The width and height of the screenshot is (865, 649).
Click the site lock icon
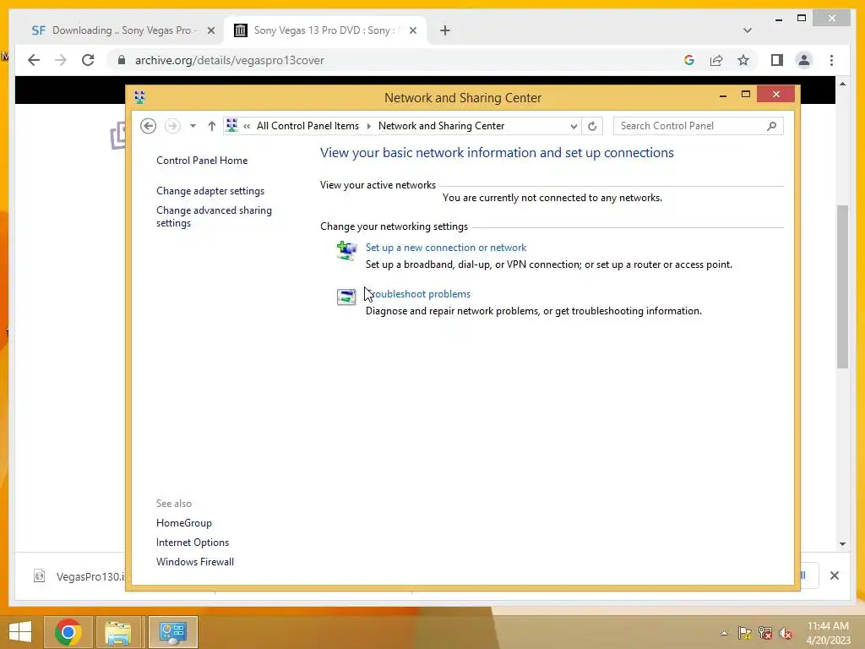122,60
